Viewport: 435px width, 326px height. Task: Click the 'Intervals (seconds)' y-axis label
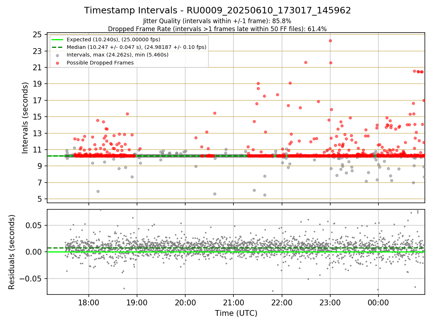25,118
